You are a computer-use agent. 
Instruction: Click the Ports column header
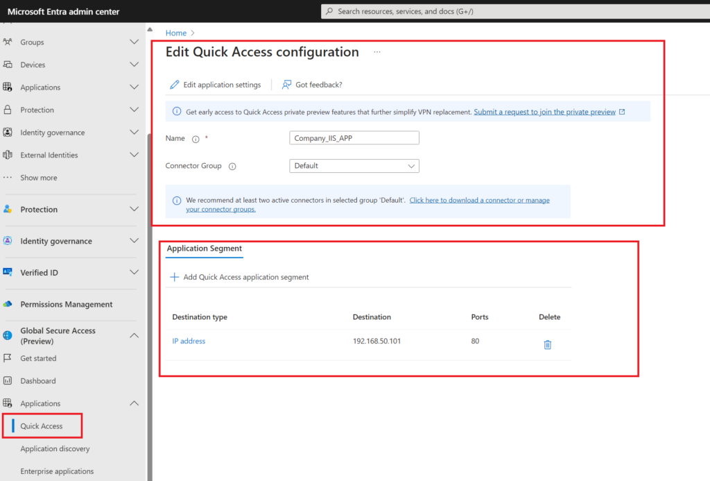pos(480,317)
